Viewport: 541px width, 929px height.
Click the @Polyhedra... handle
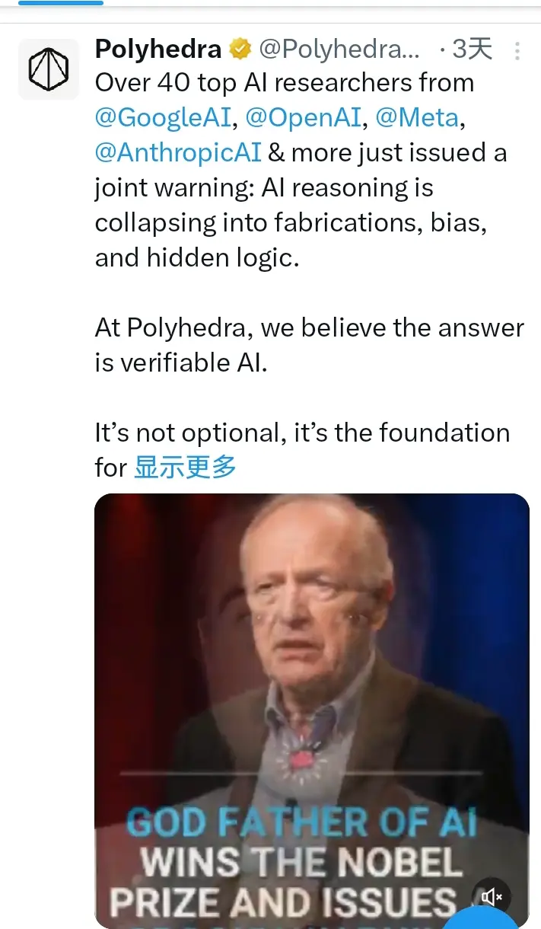click(x=339, y=50)
